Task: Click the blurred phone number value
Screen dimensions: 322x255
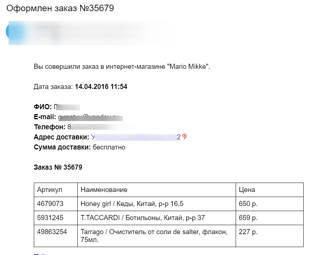Action: (101, 127)
